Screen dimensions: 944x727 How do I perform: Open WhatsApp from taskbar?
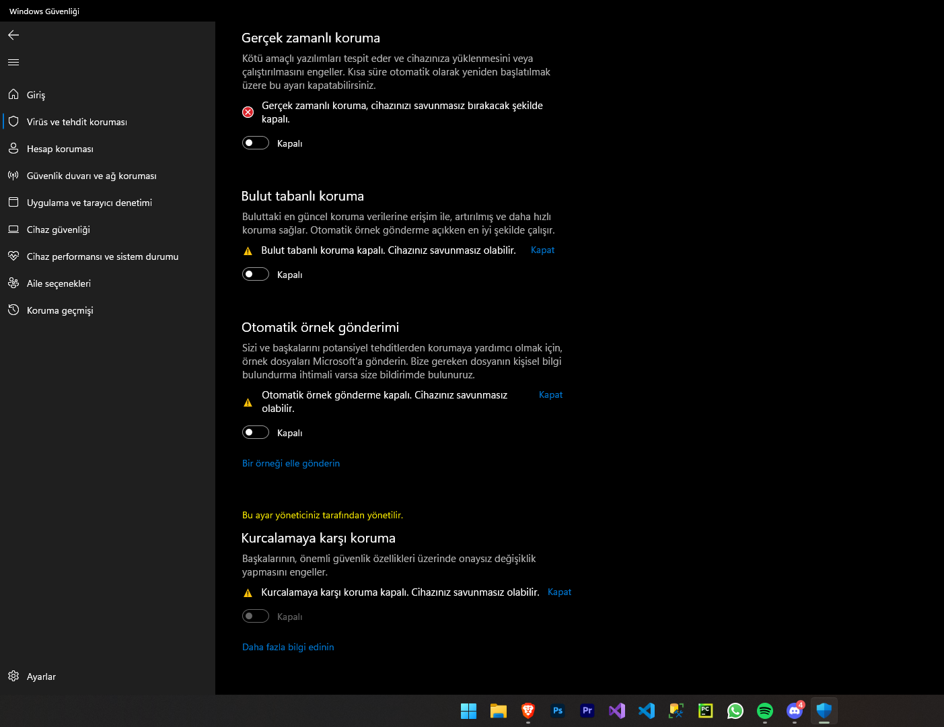[x=735, y=711]
